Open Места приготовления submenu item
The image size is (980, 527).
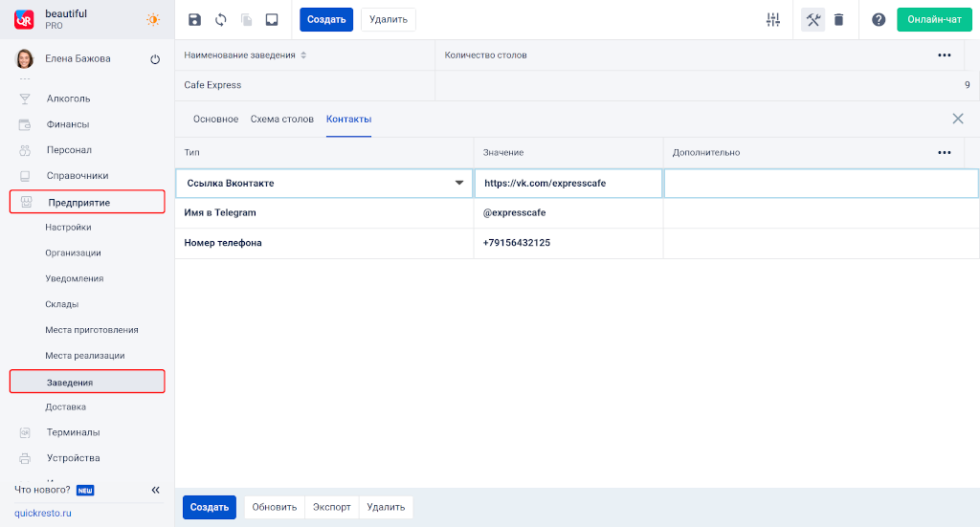92,330
